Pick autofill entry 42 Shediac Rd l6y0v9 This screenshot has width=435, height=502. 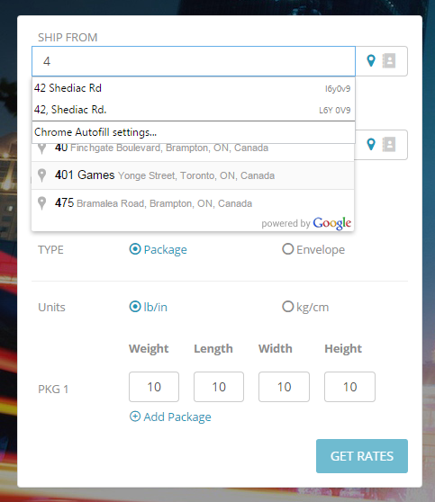[x=194, y=88]
